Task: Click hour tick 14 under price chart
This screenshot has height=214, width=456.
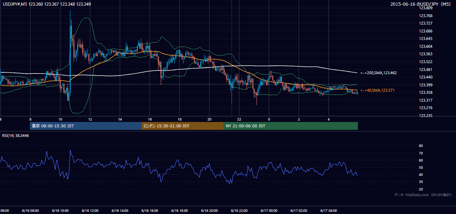Action: click(x=120, y=119)
